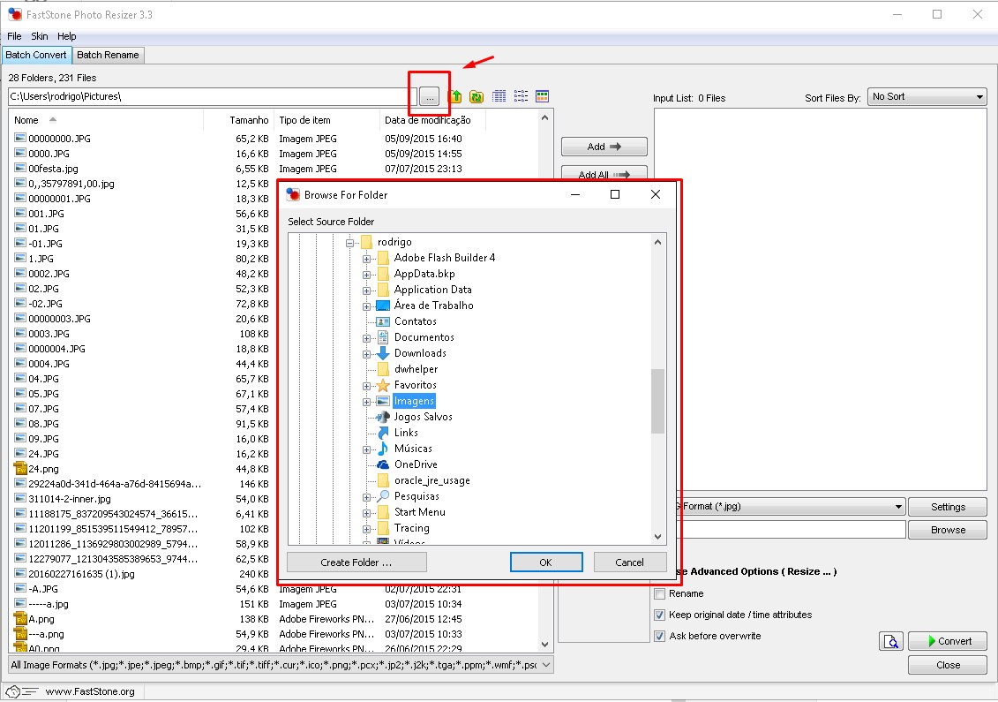This screenshot has height=702, width=998.
Task: Open the Sort Files By dropdown
Action: coord(927,97)
